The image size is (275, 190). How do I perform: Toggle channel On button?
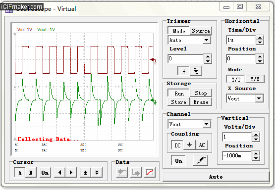tap(178, 161)
